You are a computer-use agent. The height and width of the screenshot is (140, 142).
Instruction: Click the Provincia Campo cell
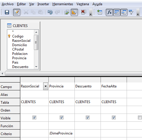pyautogui.click(x=61, y=86)
